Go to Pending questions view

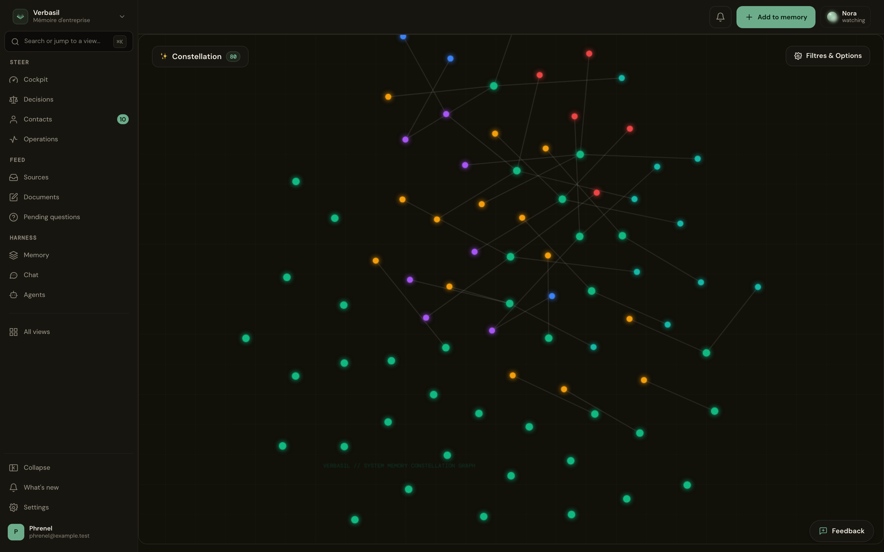click(69, 217)
